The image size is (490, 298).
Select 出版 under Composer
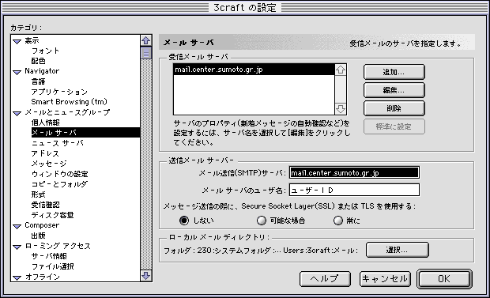pyautogui.click(x=38, y=236)
